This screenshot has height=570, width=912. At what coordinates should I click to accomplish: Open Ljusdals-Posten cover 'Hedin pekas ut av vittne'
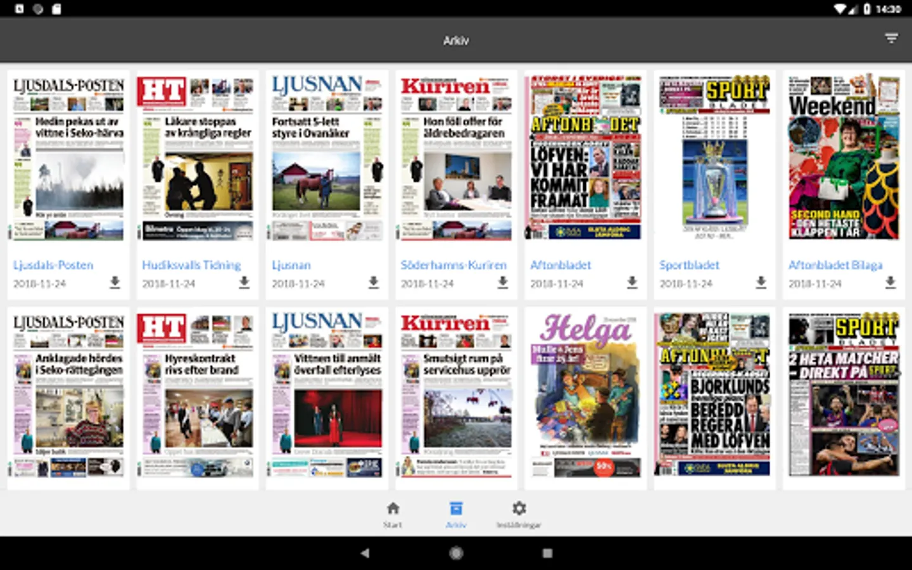(68, 158)
